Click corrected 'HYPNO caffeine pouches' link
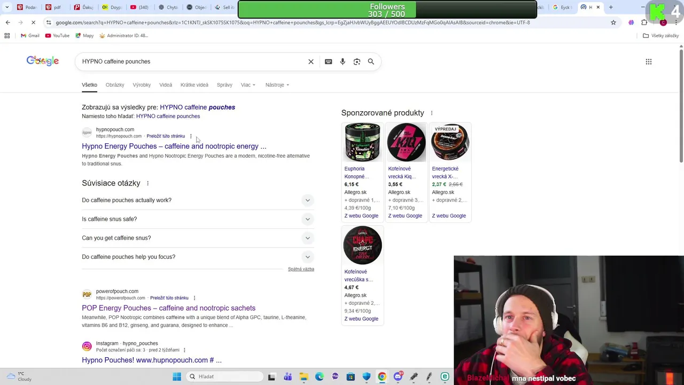Screen dimensions: 684x385 197,107
